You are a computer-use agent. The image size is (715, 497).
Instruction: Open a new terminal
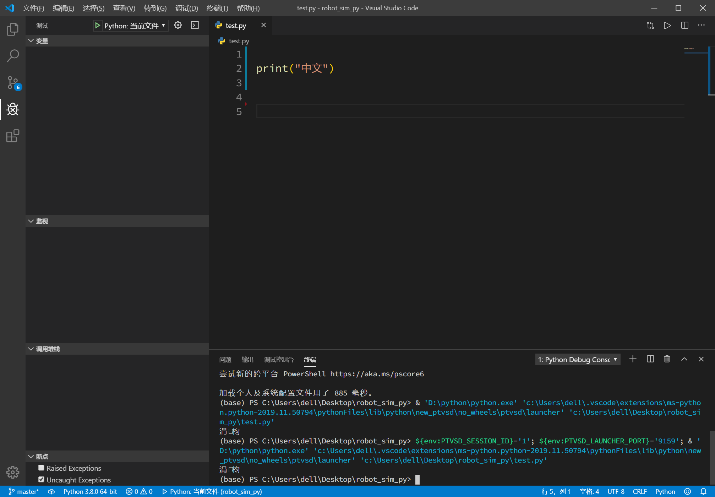coord(632,359)
